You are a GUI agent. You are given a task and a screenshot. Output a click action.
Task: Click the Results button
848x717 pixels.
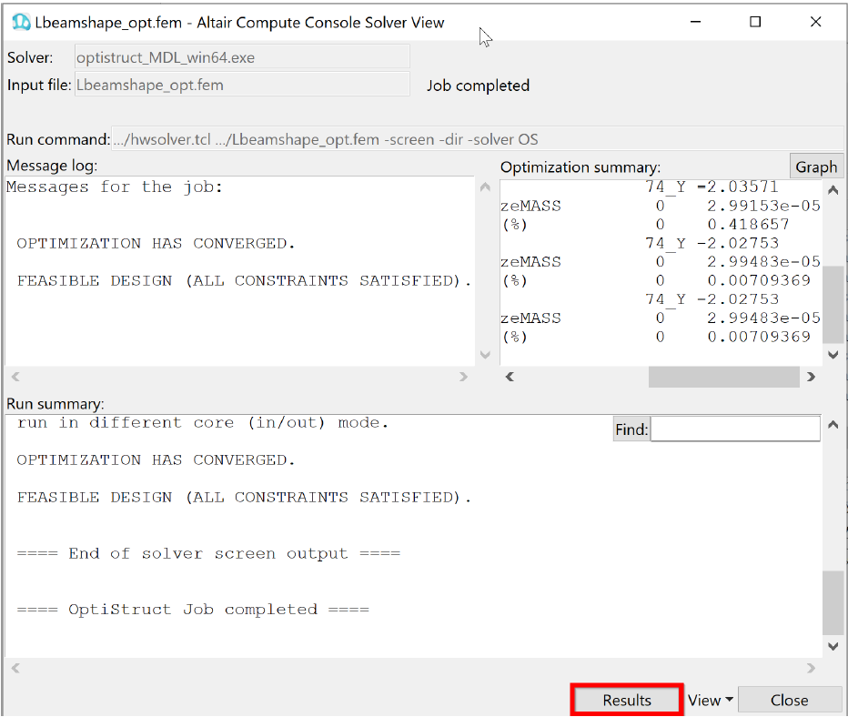pyautogui.click(x=627, y=701)
